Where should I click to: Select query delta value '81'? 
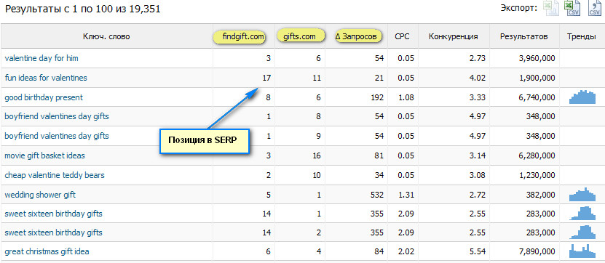click(379, 155)
